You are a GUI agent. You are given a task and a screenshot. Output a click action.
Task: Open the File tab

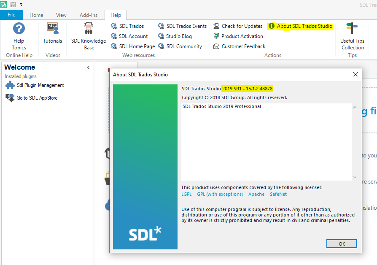click(x=11, y=15)
